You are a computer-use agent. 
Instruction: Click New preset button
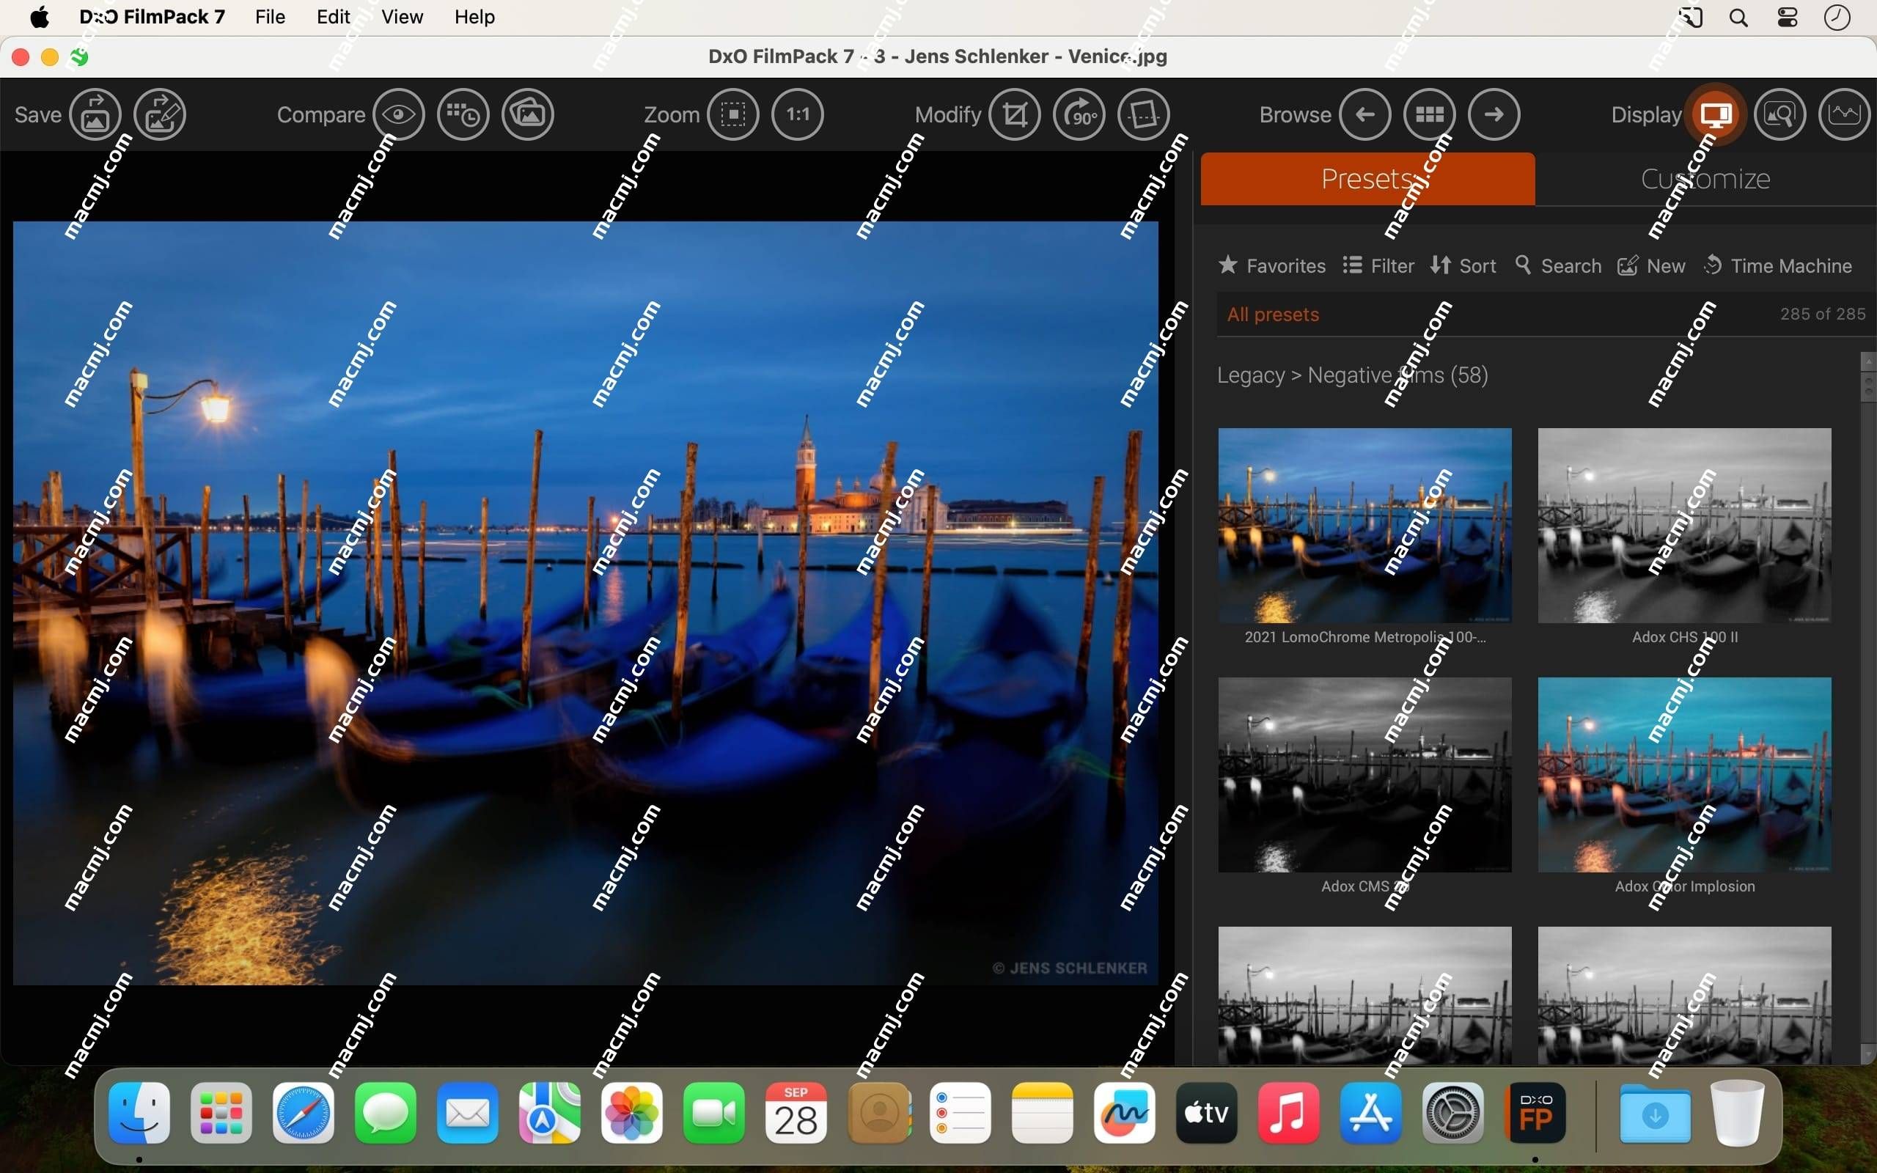pos(1651,266)
